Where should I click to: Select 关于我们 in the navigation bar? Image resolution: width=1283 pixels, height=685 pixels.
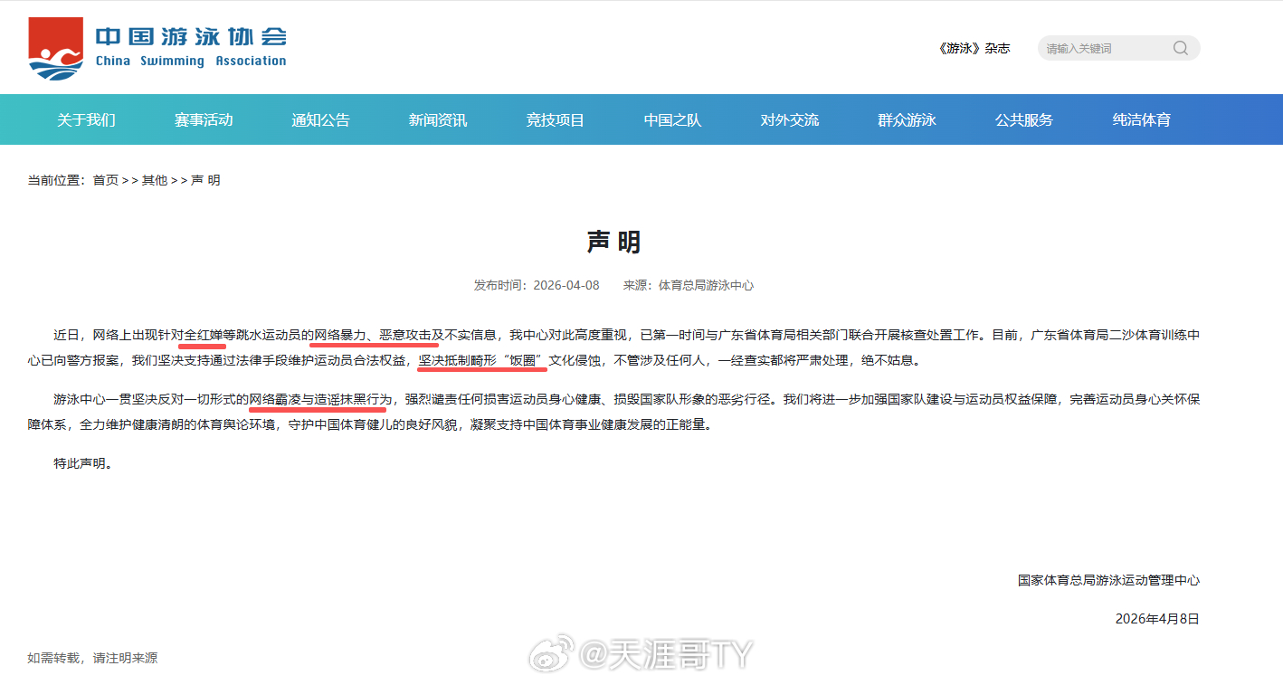[87, 119]
